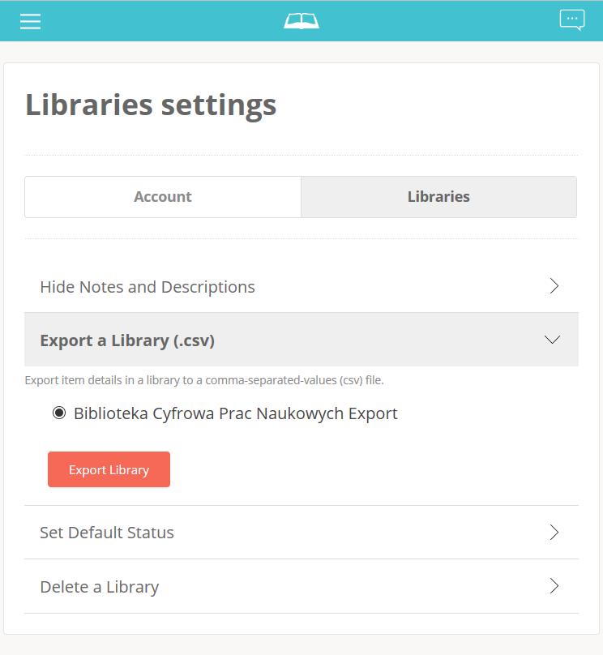Expand the Delete a Library section
Viewport: 603px width, 655px height.
301,586
